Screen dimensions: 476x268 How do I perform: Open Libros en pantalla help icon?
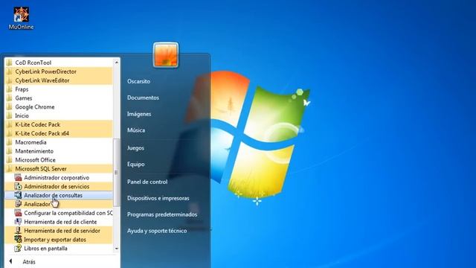click(18, 248)
